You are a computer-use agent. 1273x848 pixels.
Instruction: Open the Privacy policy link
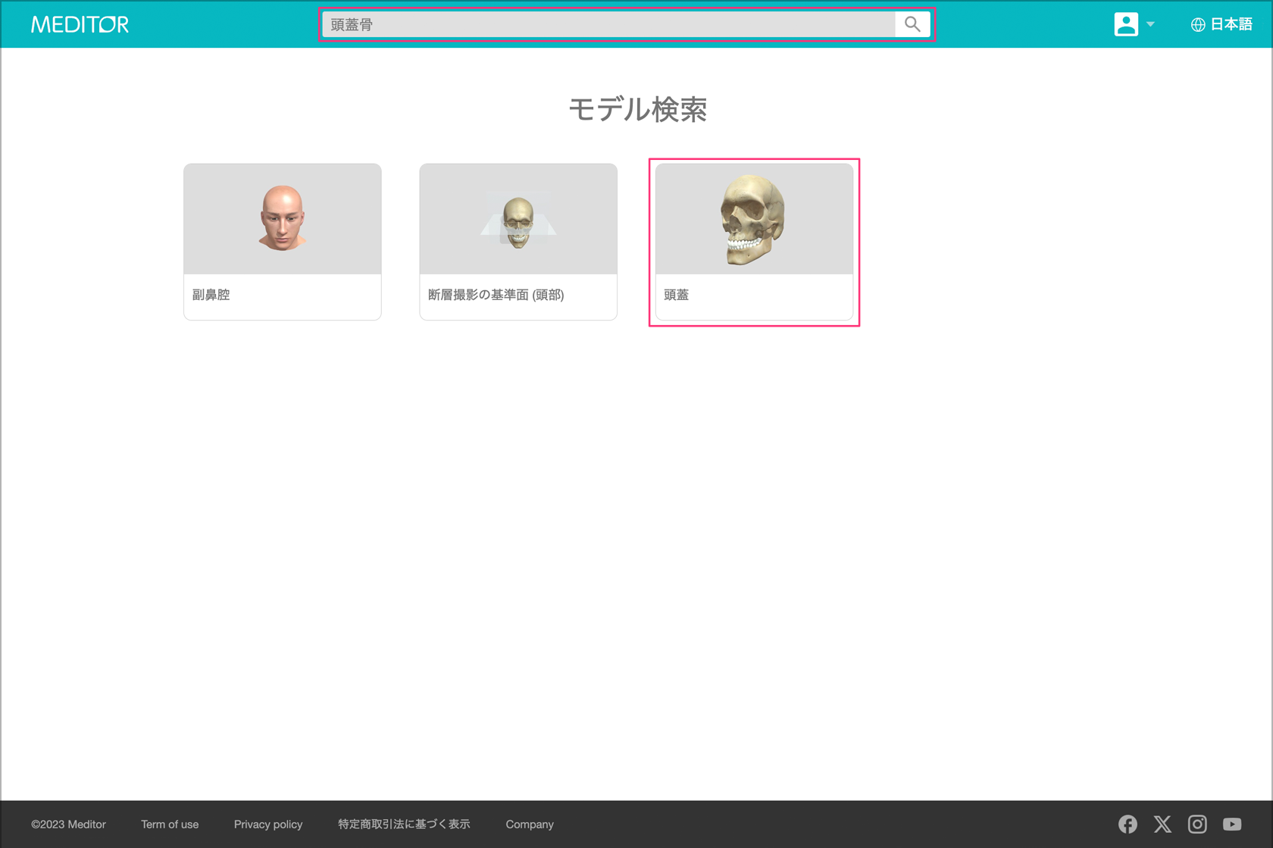click(x=267, y=825)
